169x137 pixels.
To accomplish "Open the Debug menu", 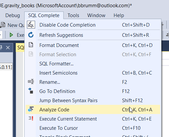I will click(x=12, y=15).
